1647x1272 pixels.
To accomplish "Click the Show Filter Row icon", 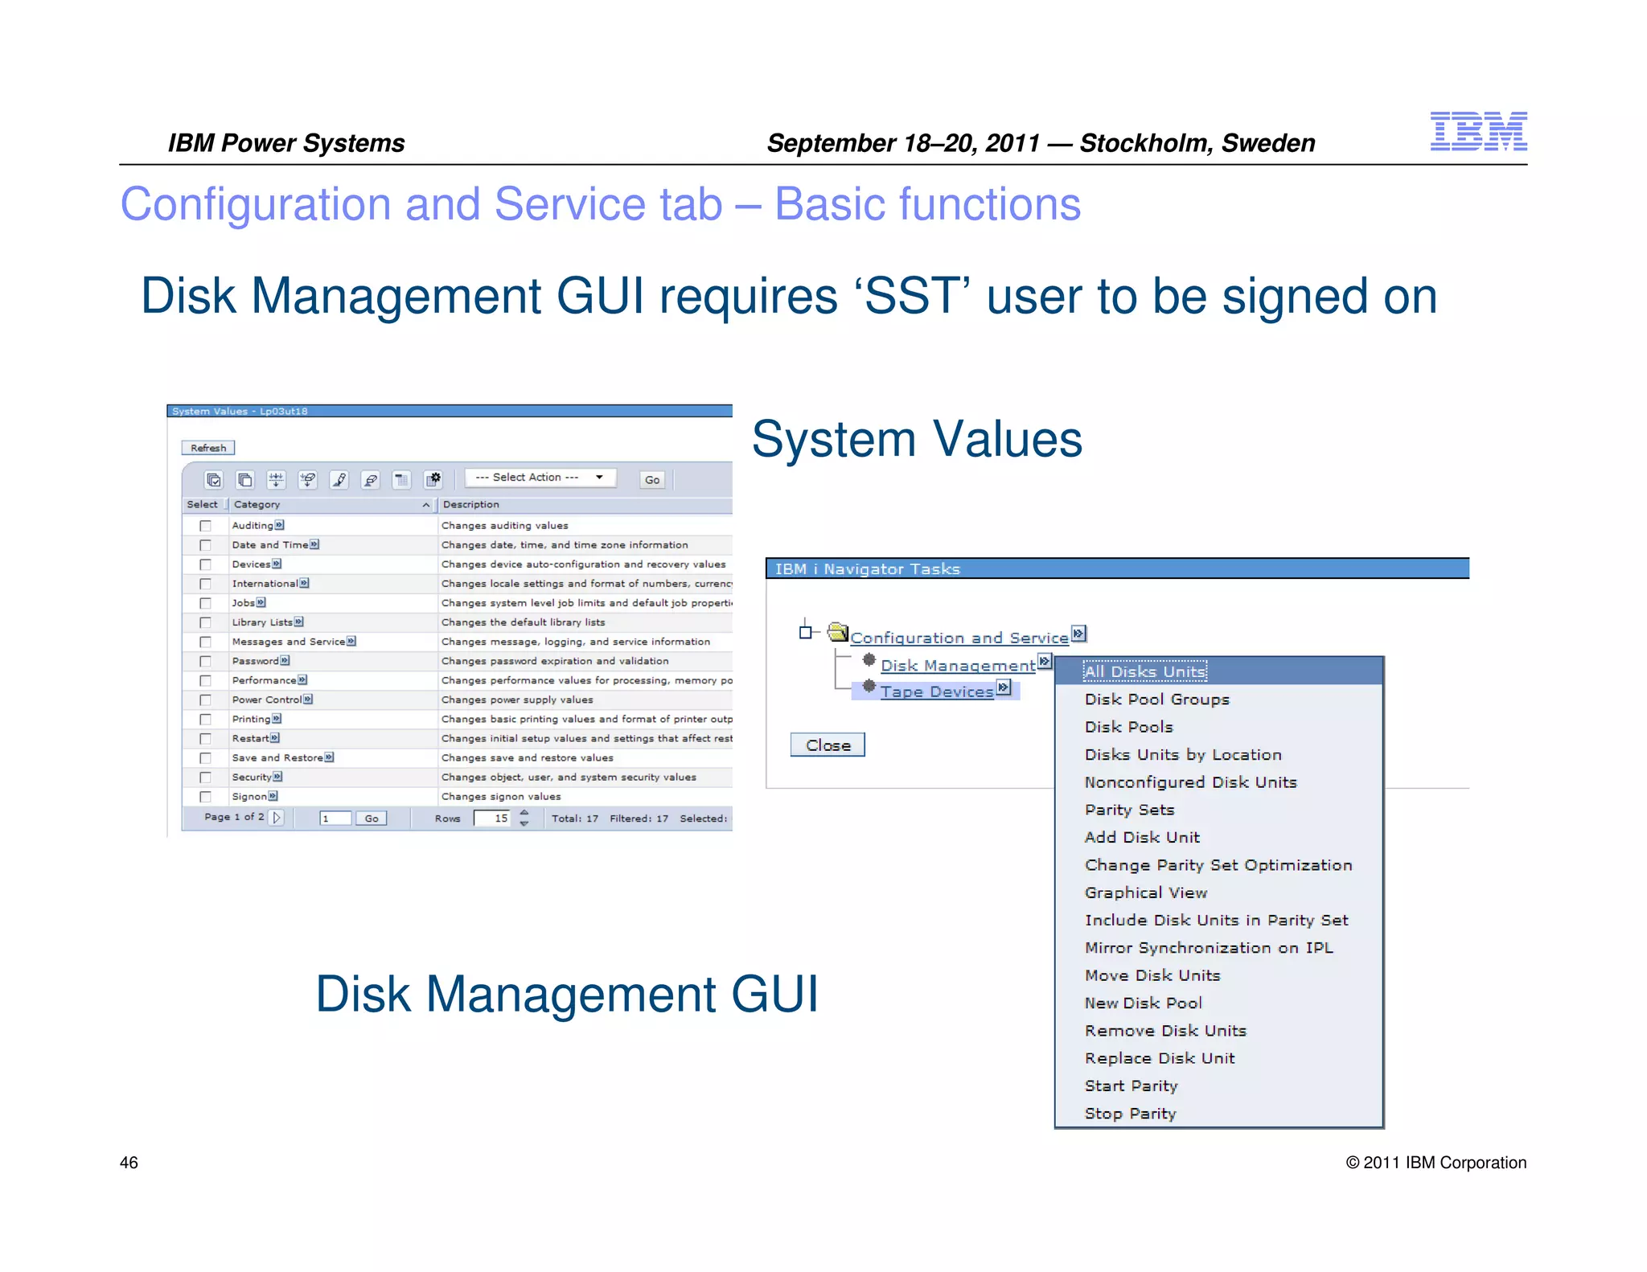I will pos(276,479).
